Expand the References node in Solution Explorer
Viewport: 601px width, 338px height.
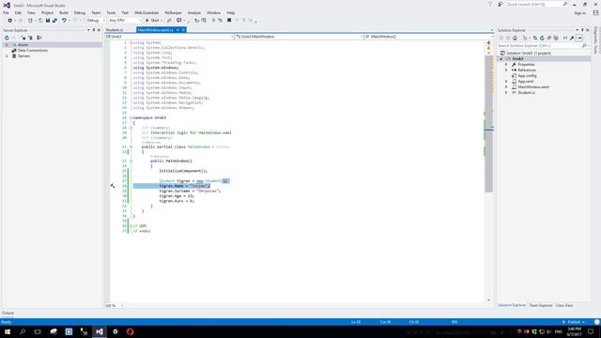click(506, 70)
